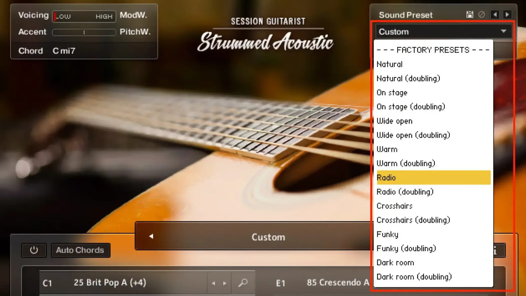Select the C1 25 Brit Pop A pattern slot
The height and width of the screenshot is (296, 526).
tap(123, 283)
